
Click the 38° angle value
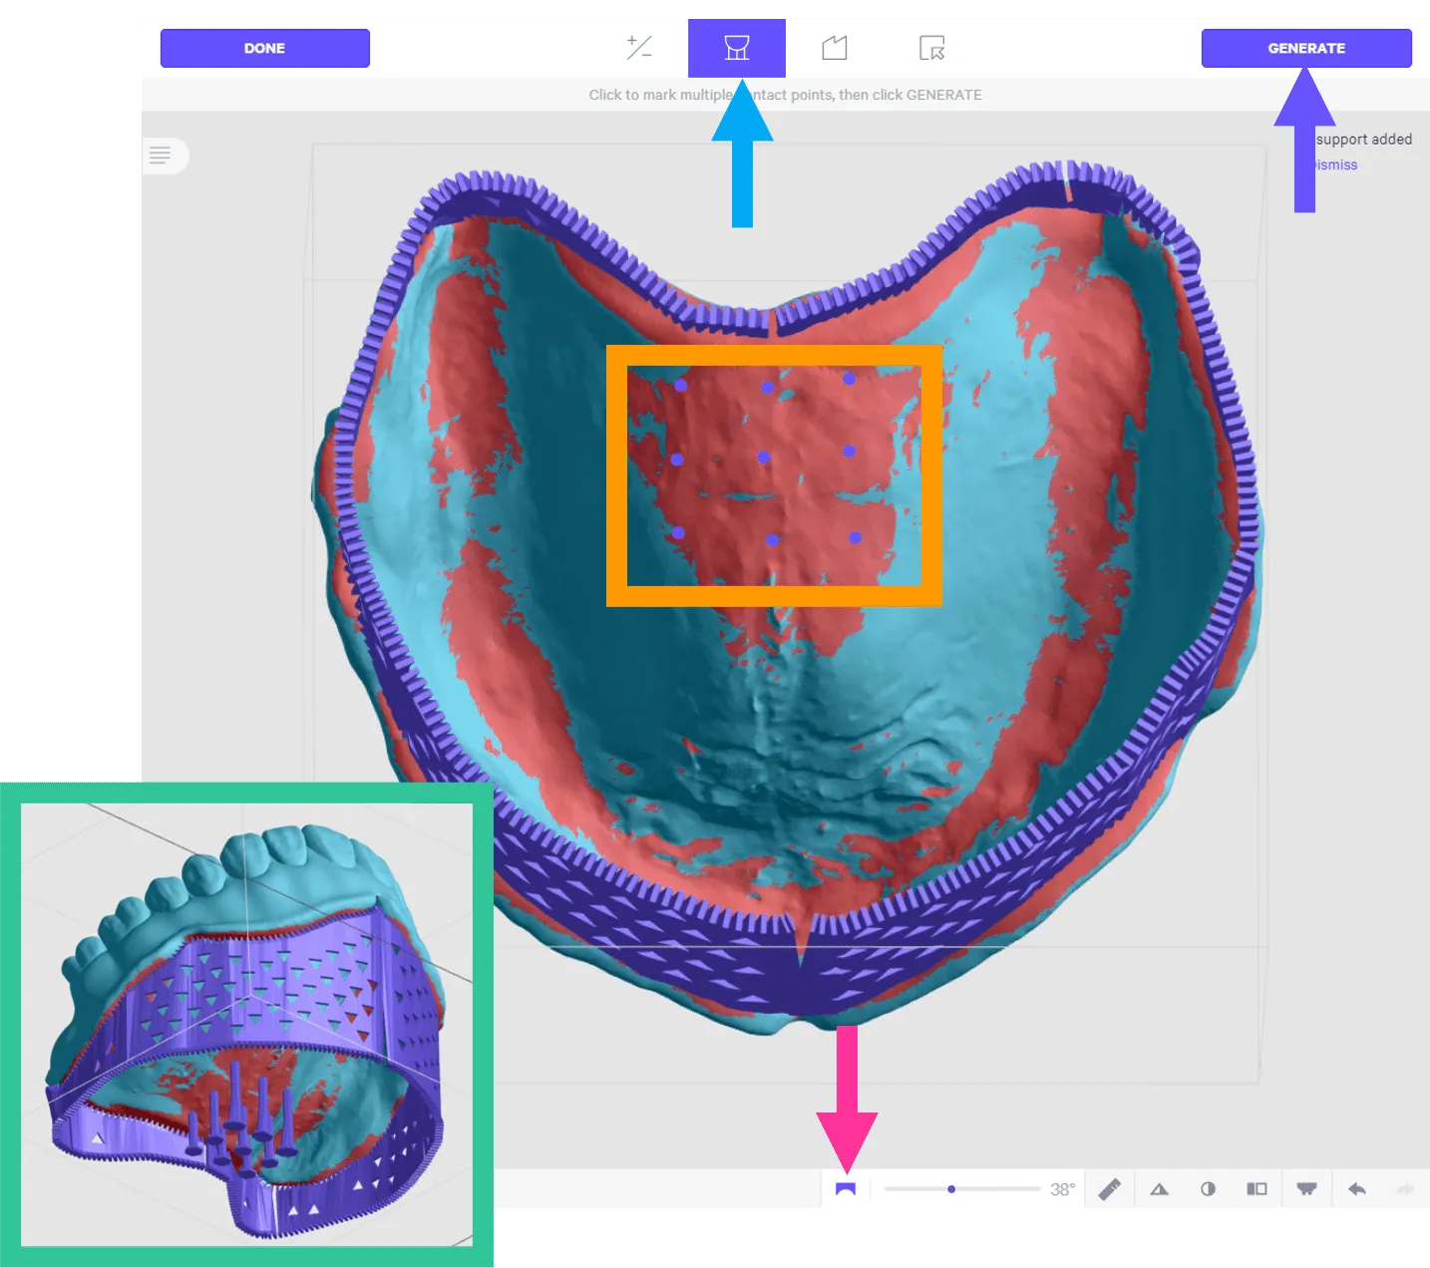pyautogui.click(x=1062, y=1189)
